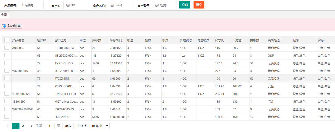Check the row for product A060085
The width and height of the screenshot is (335, 132).
[7, 48]
